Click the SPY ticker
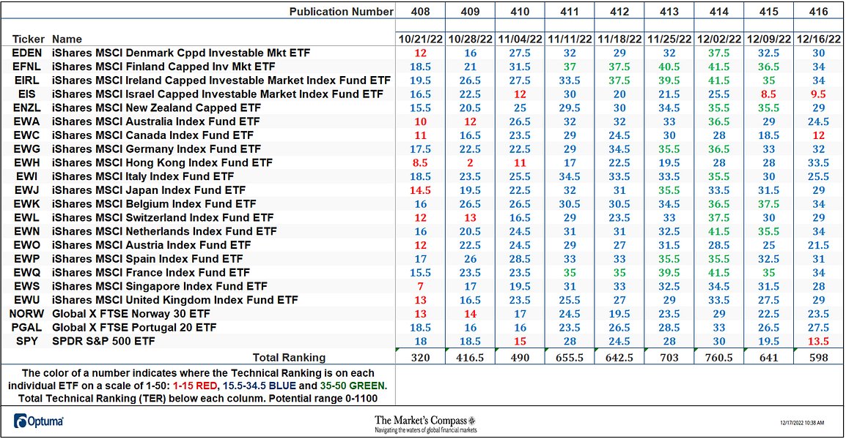This screenshot has width=846, height=439. [x=27, y=342]
